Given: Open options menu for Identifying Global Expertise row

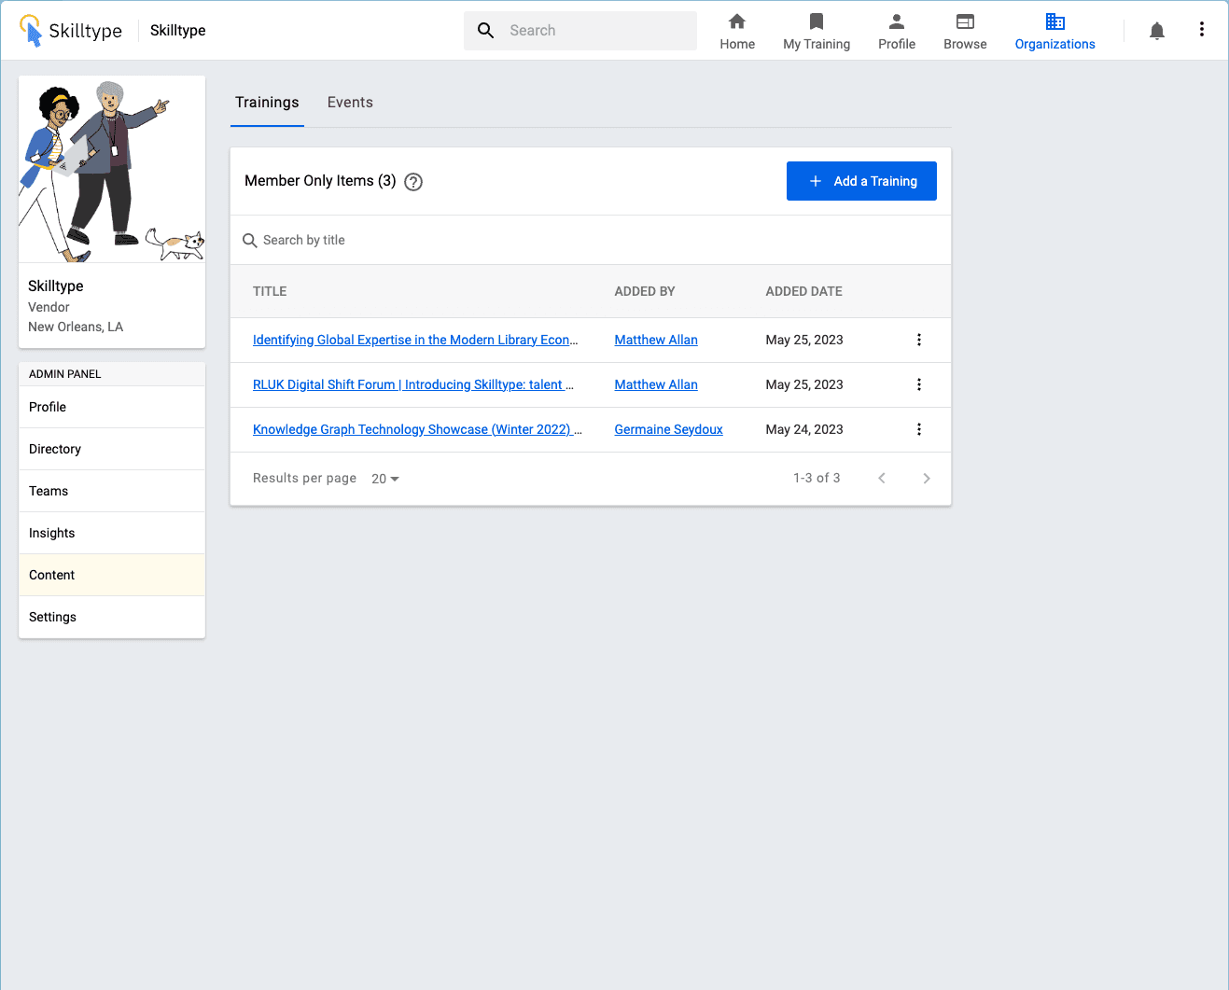Looking at the screenshot, I should point(919,340).
